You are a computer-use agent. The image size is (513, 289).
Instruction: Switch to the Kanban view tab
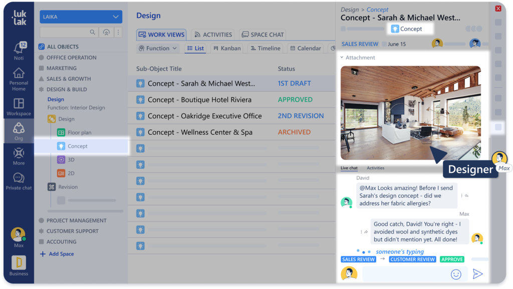coord(226,49)
